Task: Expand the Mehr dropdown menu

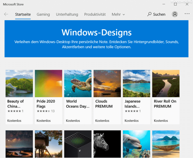Action: (x=118, y=14)
